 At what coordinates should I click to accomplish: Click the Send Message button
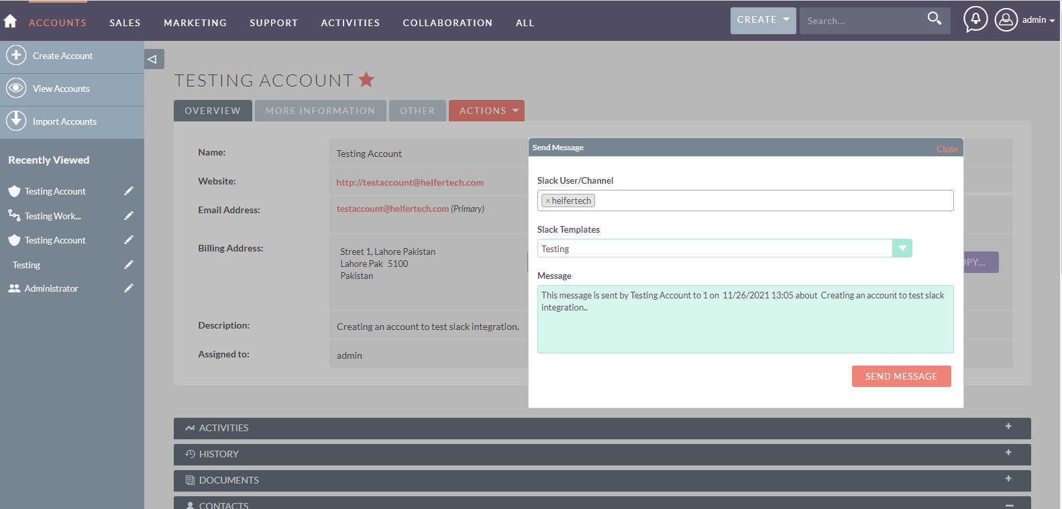pos(901,376)
